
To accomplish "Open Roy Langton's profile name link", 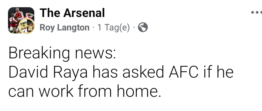I will 65,27.
